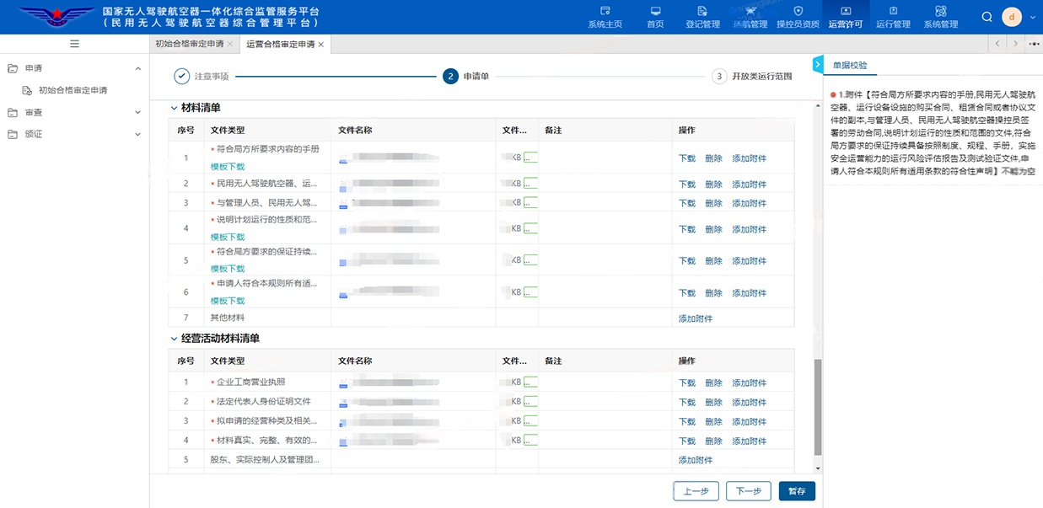Screen dimensions: 1043x508
Task: Click the 颁证 folder icon in the sidebar
Action: click(13, 134)
